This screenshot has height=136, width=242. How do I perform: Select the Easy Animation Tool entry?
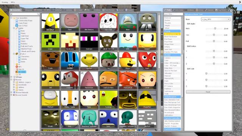click(x=172, y=100)
